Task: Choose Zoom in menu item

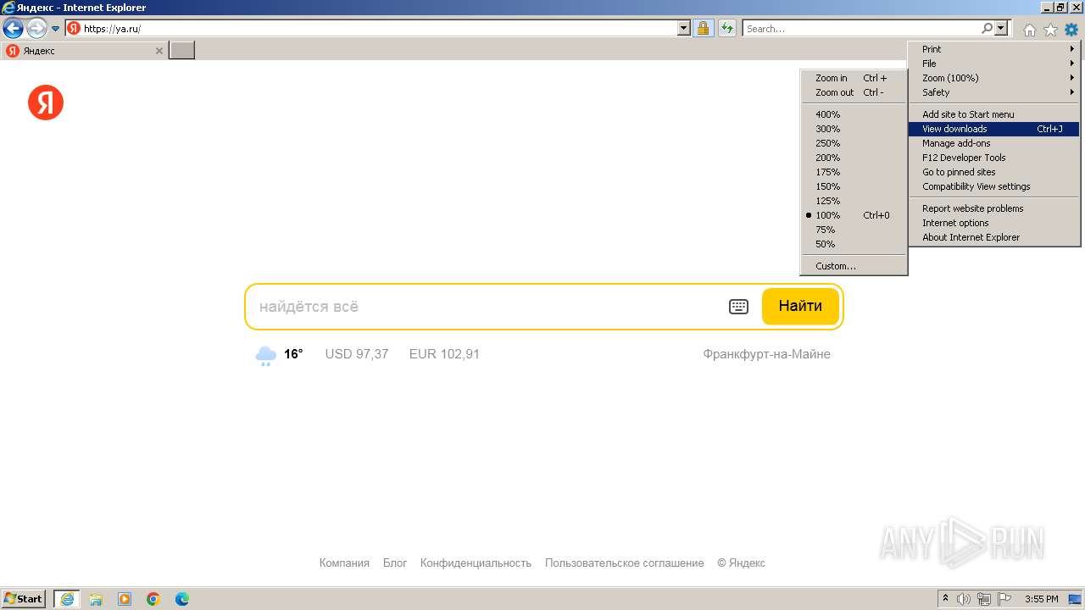Action: [x=854, y=78]
